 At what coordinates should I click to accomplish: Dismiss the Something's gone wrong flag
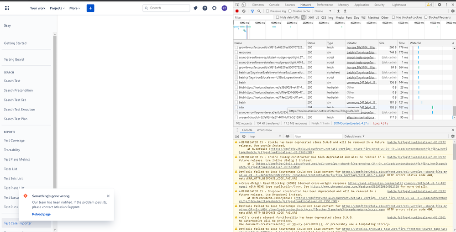108,196
